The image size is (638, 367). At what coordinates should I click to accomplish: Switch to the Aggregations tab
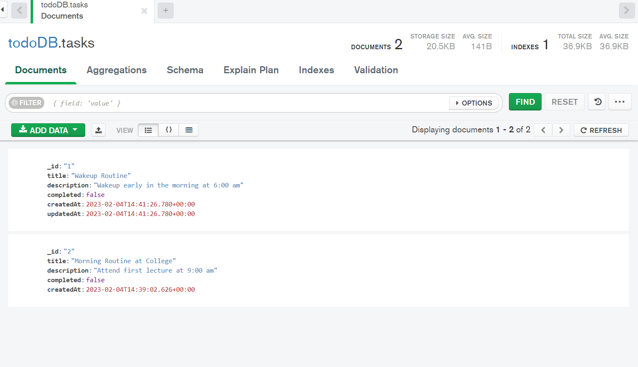tap(117, 70)
